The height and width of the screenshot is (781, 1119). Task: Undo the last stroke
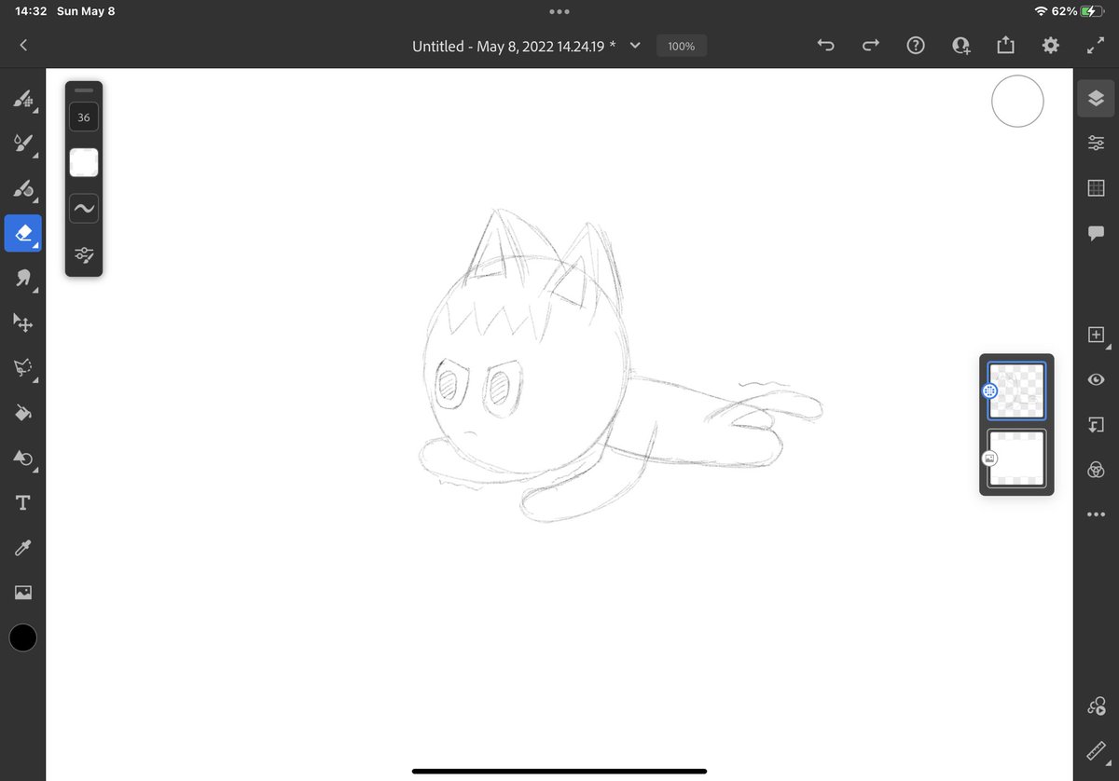825,45
